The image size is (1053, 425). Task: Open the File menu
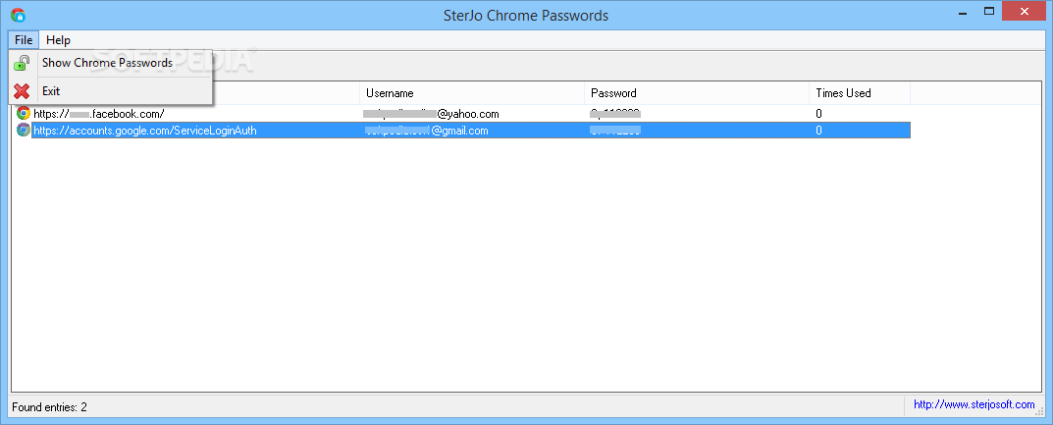pos(24,40)
